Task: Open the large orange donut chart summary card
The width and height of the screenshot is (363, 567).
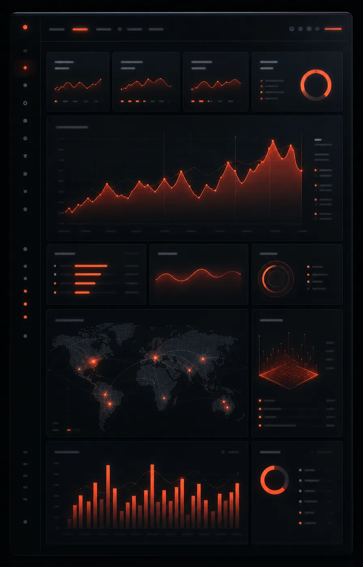Action: [x=297, y=81]
